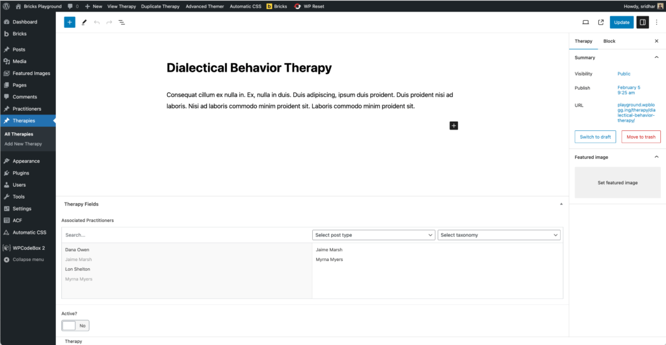The image size is (666, 345).
Task: Open comments bubble in admin bar
Action: tap(73, 7)
